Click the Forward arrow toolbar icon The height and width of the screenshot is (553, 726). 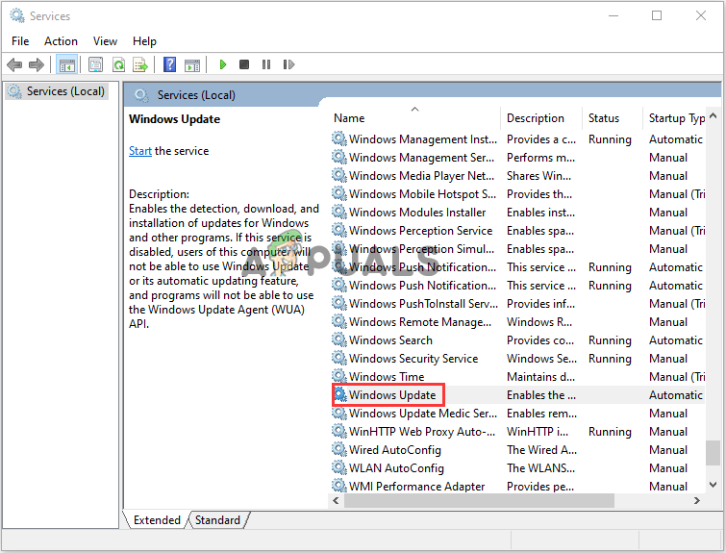(x=37, y=64)
